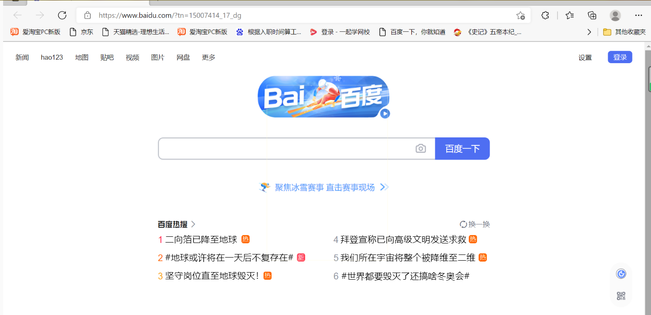Open hot search 我们所在宇宙将整个被降维至二维
This screenshot has width=651, height=315.
(x=408, y=258)
